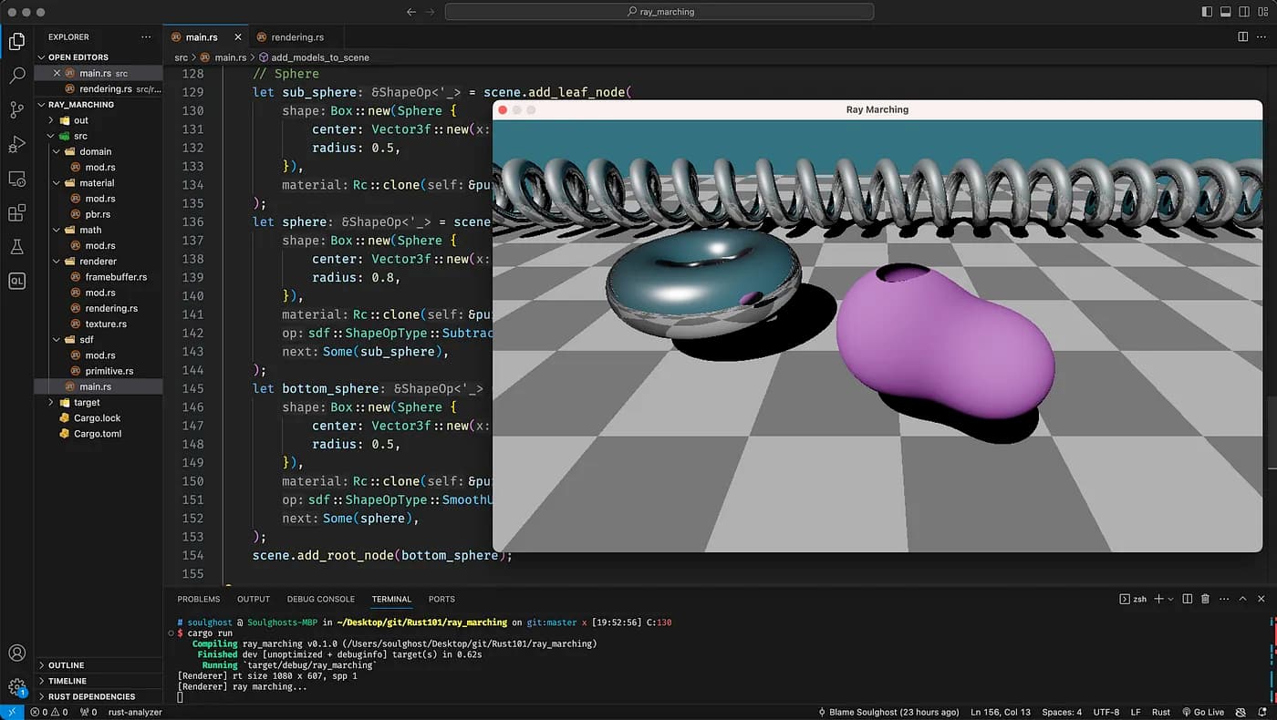Open the CodeQL sidebar view
Image resolution: width=1277 pixels, height=720 pixels.
pos(16,281)
